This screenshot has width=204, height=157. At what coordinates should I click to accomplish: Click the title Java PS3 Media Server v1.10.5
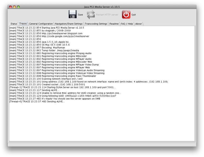pos(102,7)
